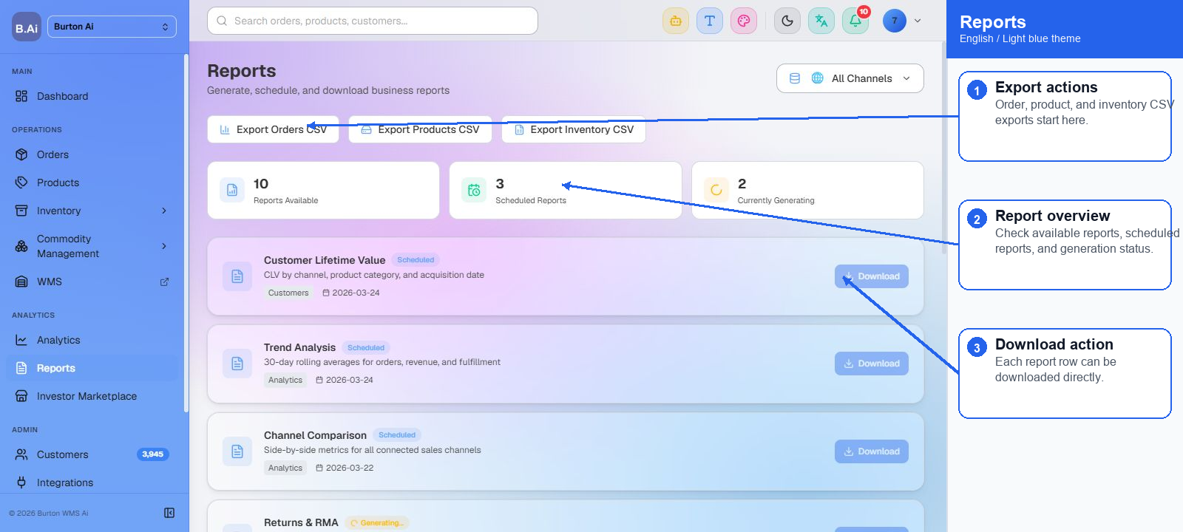
Task: Select Reports in sidebar
Action: coord(92,368)
